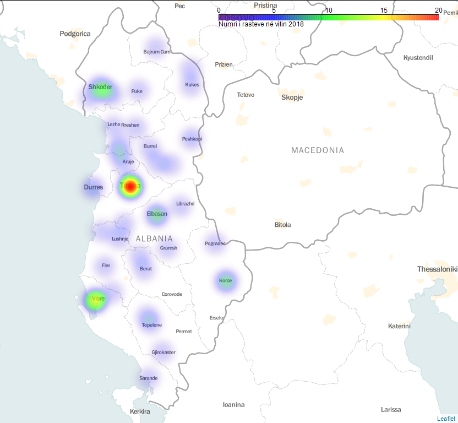Open the Leaflet attribution link
The image size is (458, 423).
446,419
